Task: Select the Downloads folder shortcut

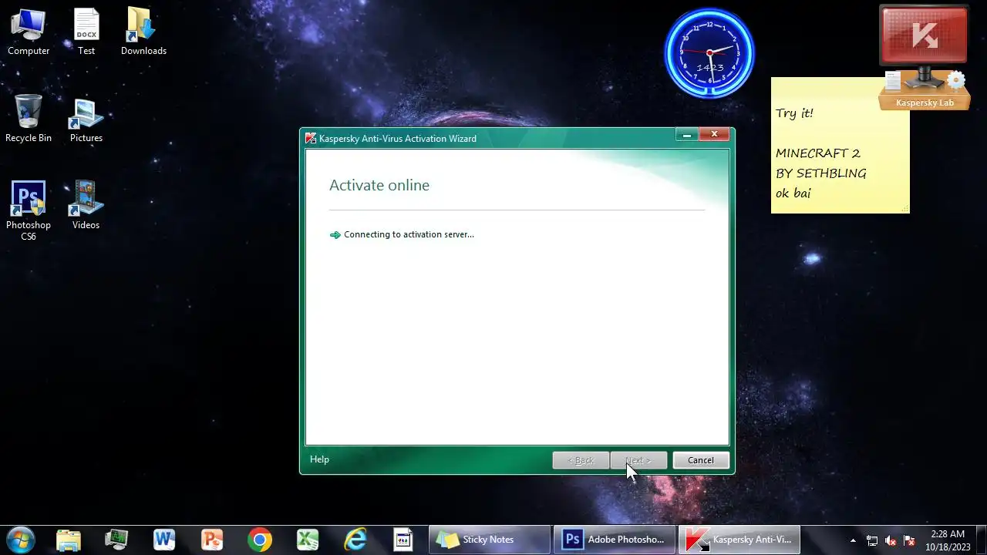Action: click(143, 32)
